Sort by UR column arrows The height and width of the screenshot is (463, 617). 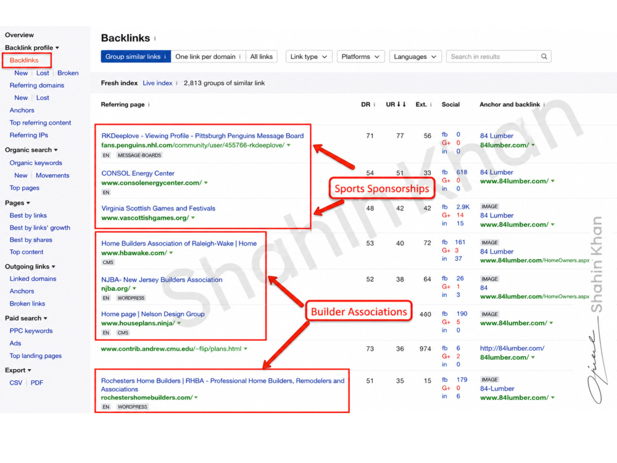click(x=402, y=104)
